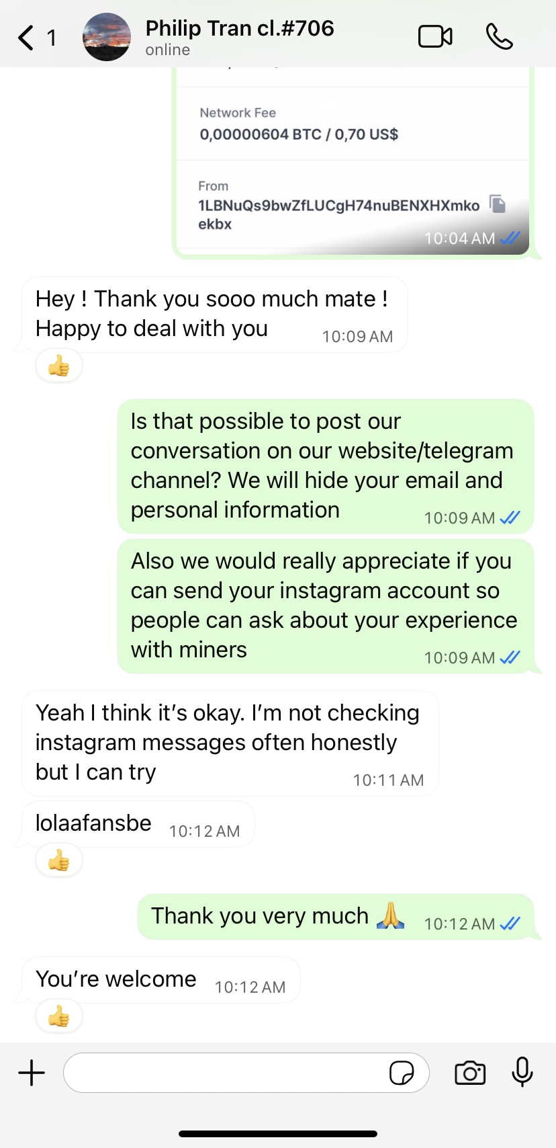Tap thumbs-up reaction under 'You're welcome'
The height and width of the screenshot is (1148, 556).
click(59, 1017)
